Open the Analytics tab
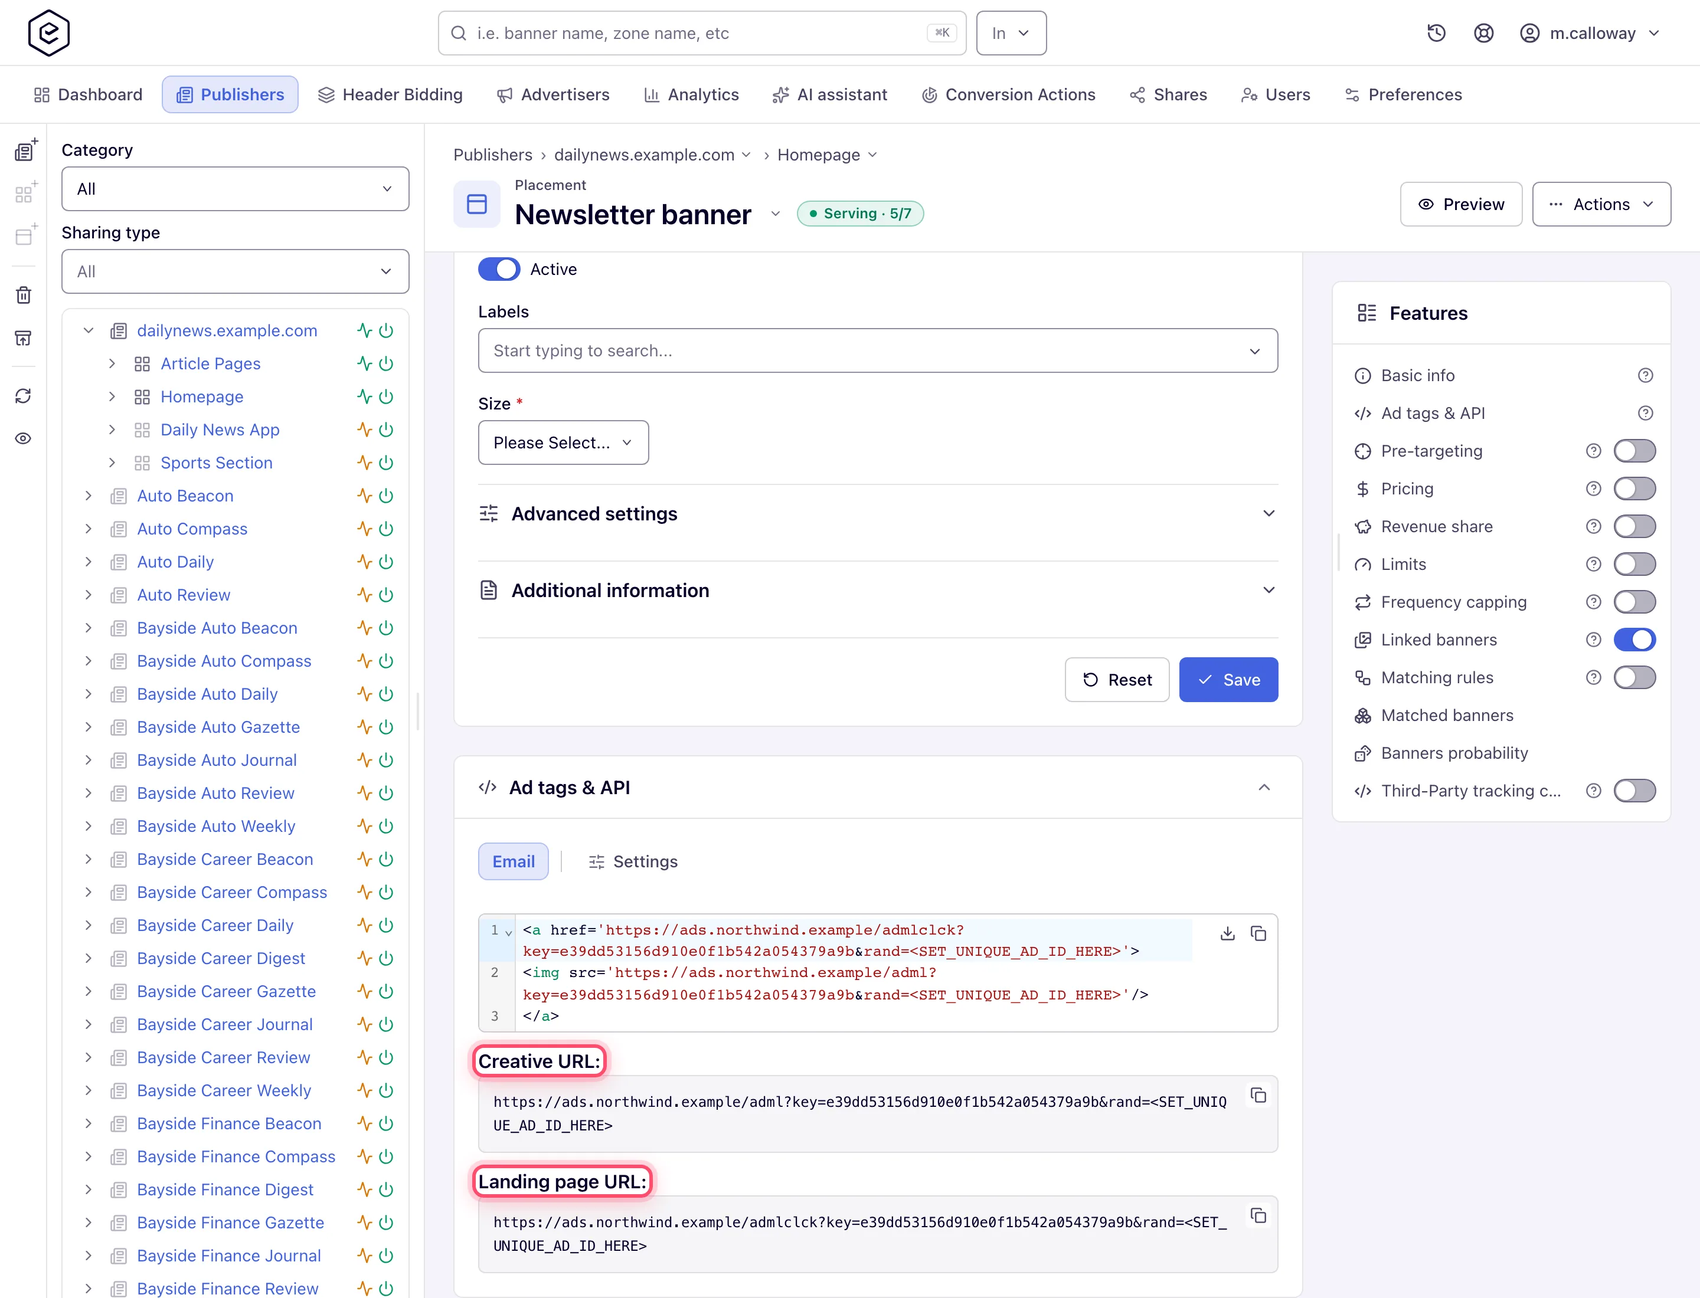The width and height of the screenshot is (1700, 1298). (x=691, y=94)
